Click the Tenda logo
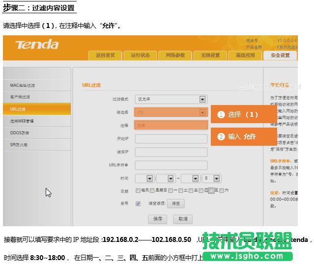314x264 pixels. click(36, 45)
